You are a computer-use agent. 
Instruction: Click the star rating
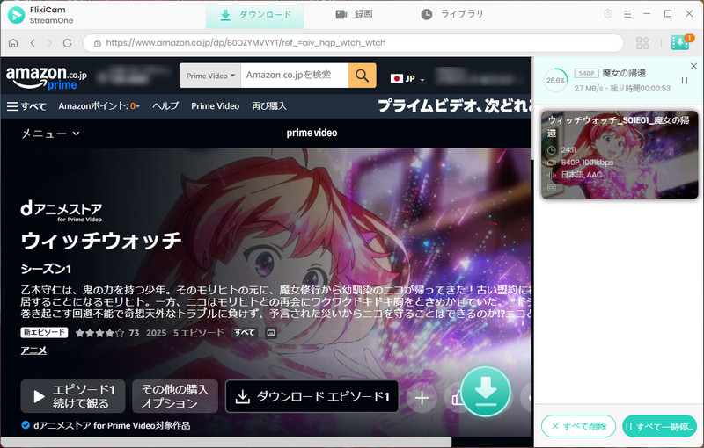coord(99,333)
